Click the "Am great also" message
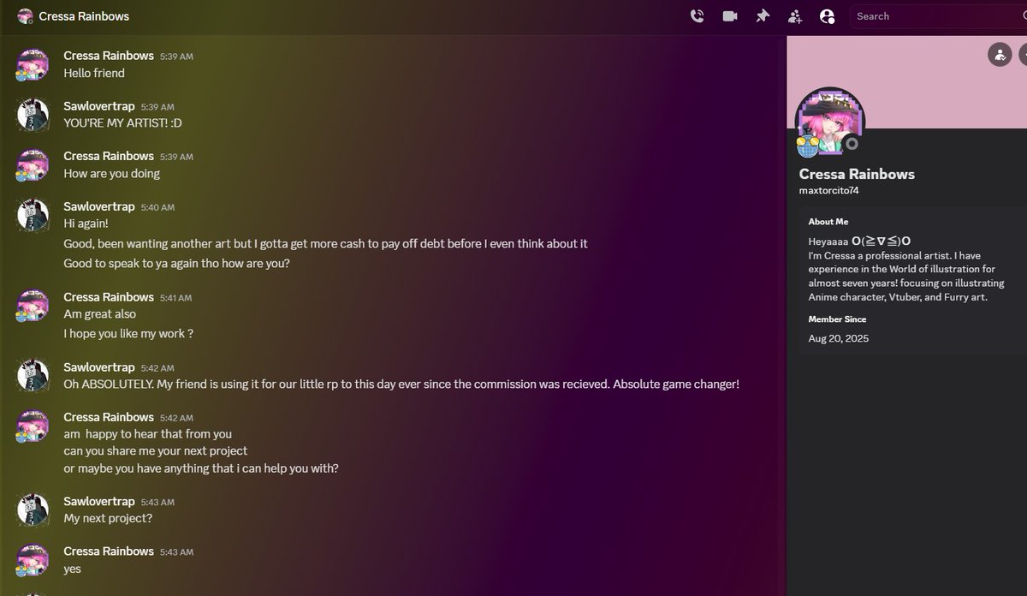The image size is (1027, 596). coord(99,314)
